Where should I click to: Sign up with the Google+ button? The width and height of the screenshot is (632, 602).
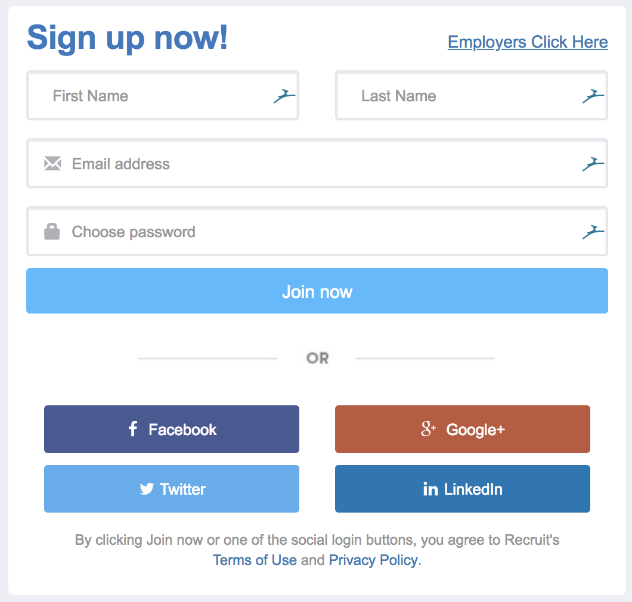click(x=462, y=429)
